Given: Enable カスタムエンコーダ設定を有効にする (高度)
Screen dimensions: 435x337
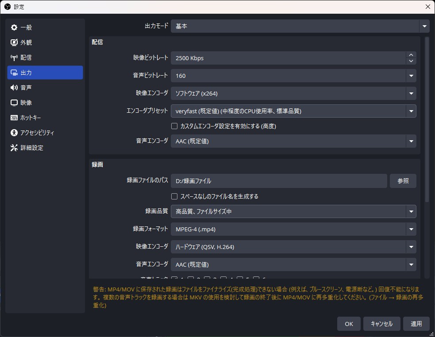Looking at the screenshot, I should [x=174, y=126].
